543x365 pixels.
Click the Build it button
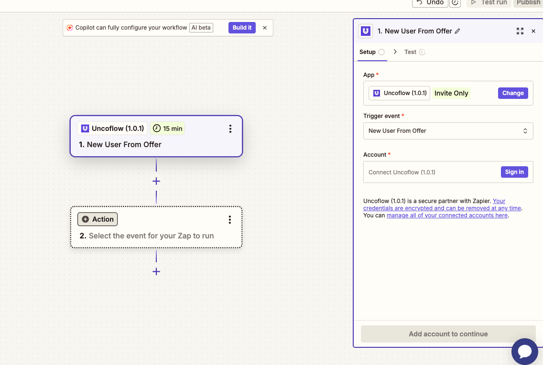[242, 28]
